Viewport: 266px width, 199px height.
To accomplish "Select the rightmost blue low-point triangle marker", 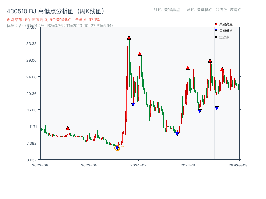I will point(217,108).
